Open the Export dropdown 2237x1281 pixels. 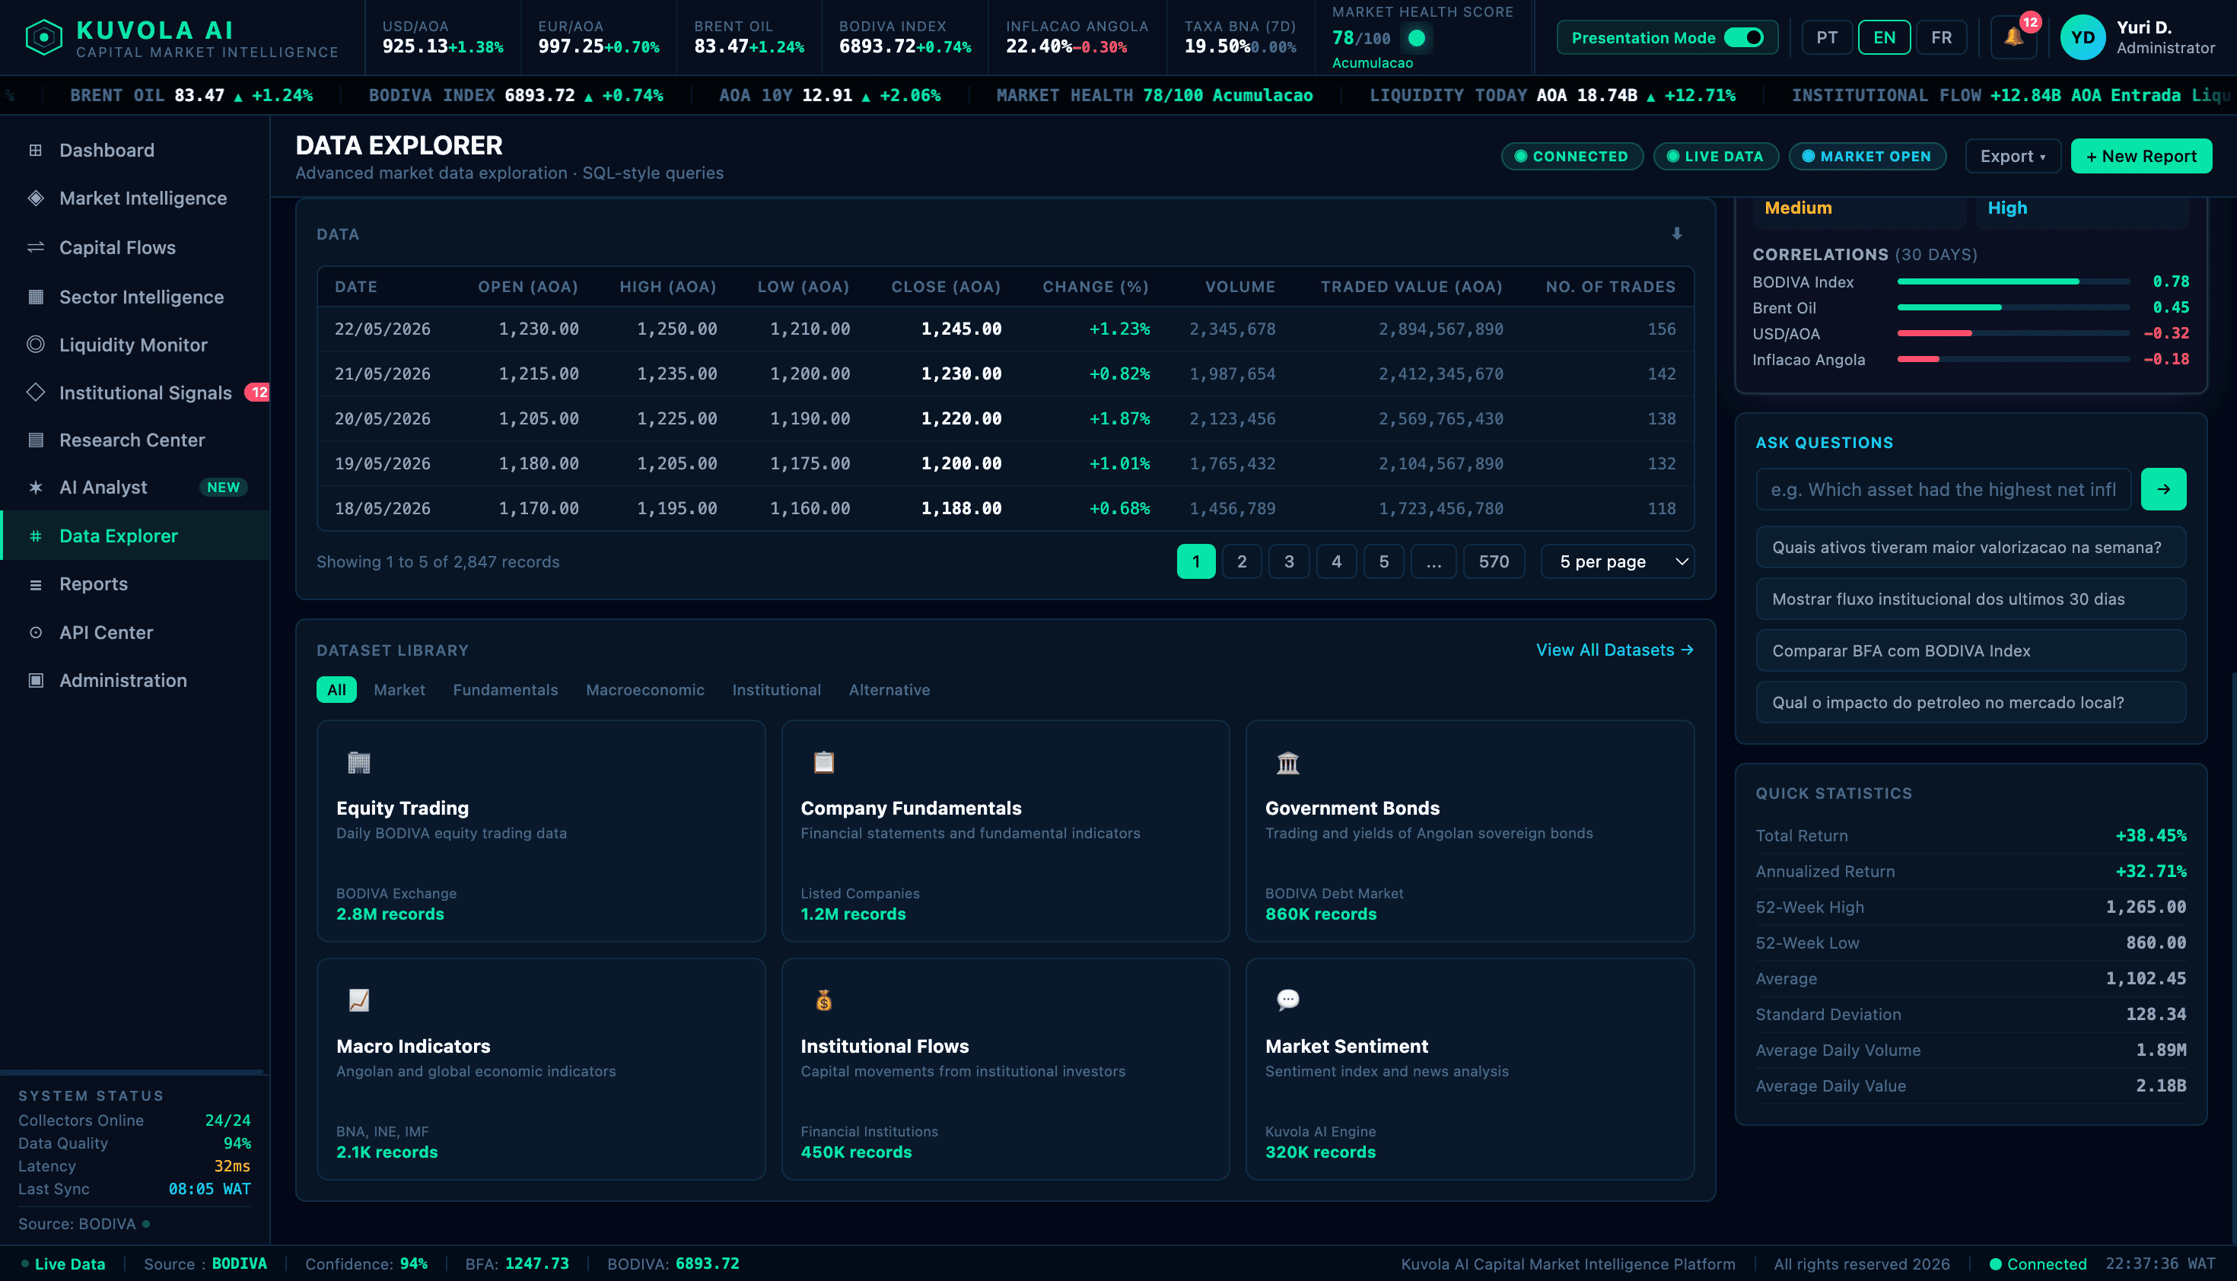tap(2013, 157)
